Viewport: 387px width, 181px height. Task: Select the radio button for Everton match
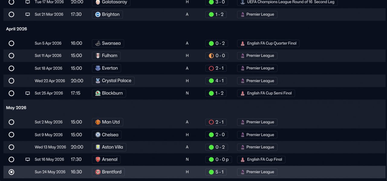[11, 68]
